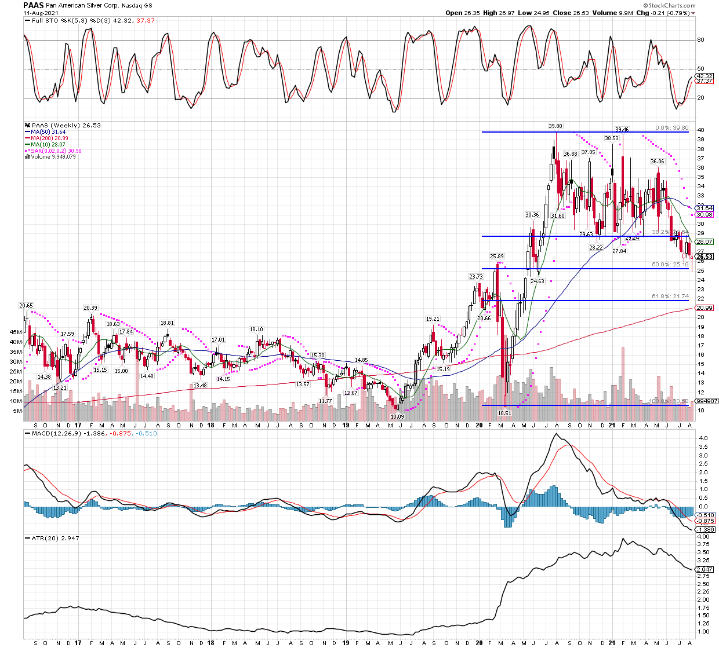Click the Pan American Silver Corp. company name
Screen dimensions: 719x648
(82, 5)
